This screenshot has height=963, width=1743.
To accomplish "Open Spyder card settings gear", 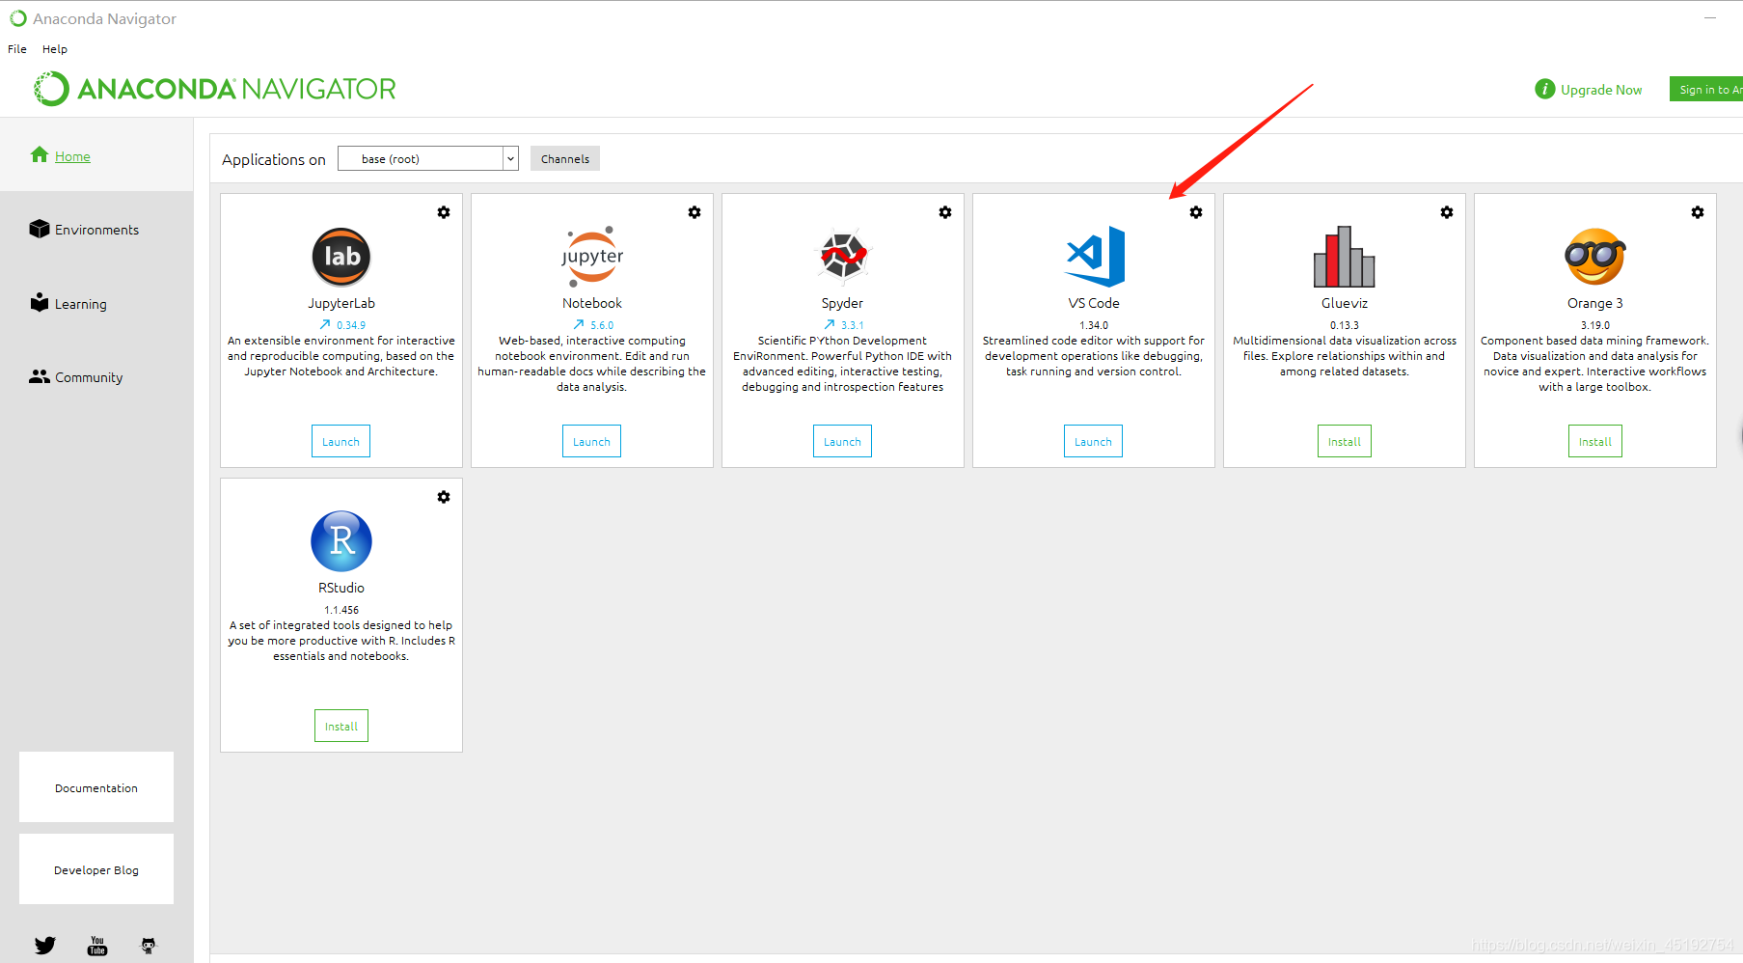I will tap(945, 212).
